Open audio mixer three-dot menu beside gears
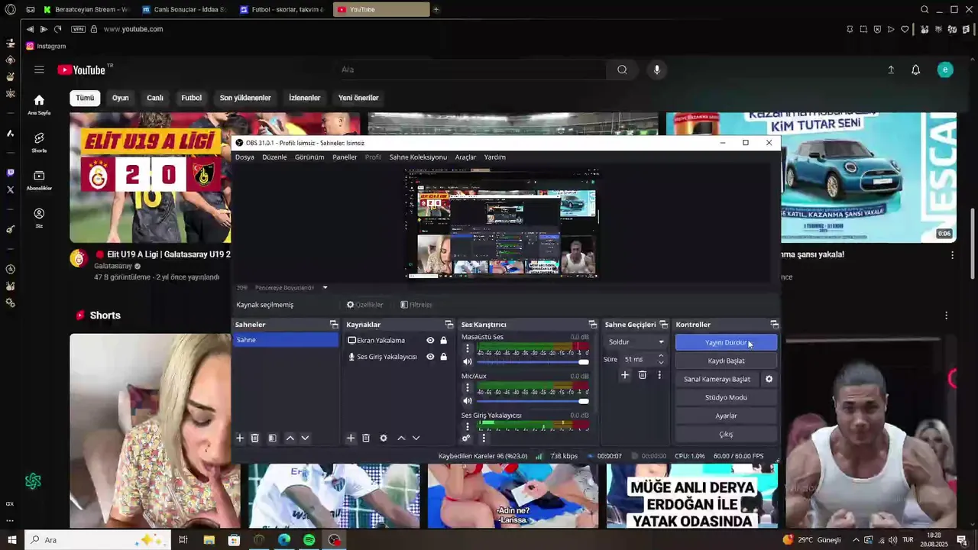This screenshot has width=978, height=550. click(483, 438)
